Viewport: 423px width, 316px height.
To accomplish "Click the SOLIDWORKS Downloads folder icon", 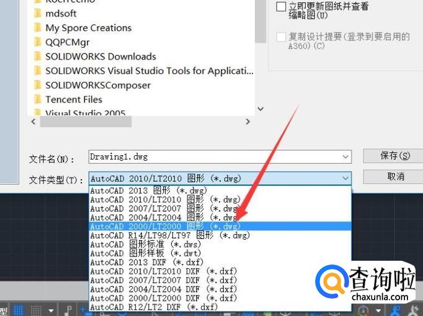I will [x=37, y=56].
